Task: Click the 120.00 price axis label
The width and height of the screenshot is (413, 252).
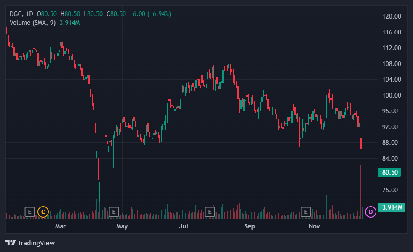Action: [x=391, y=16]
